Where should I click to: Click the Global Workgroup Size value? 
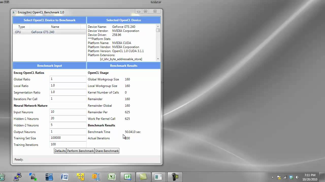(127, 79)
